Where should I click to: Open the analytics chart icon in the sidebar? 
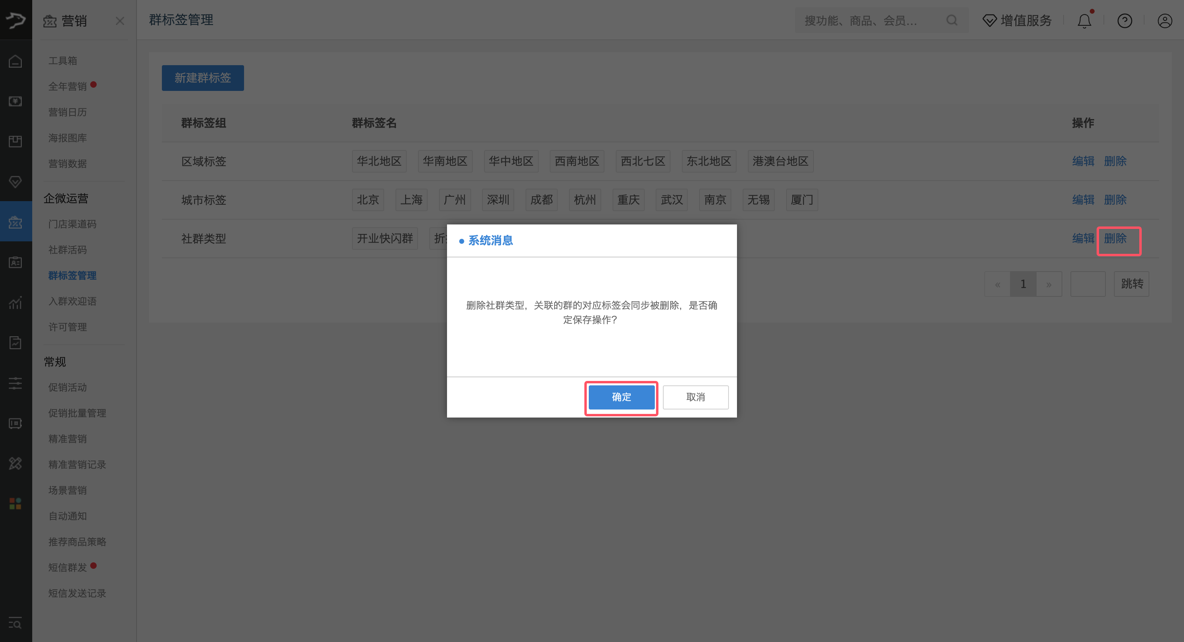tap(15, 302)
